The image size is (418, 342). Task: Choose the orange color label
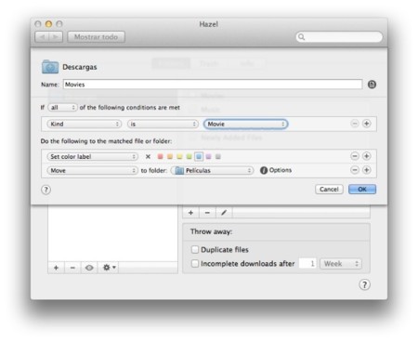[x=170, y=156]
